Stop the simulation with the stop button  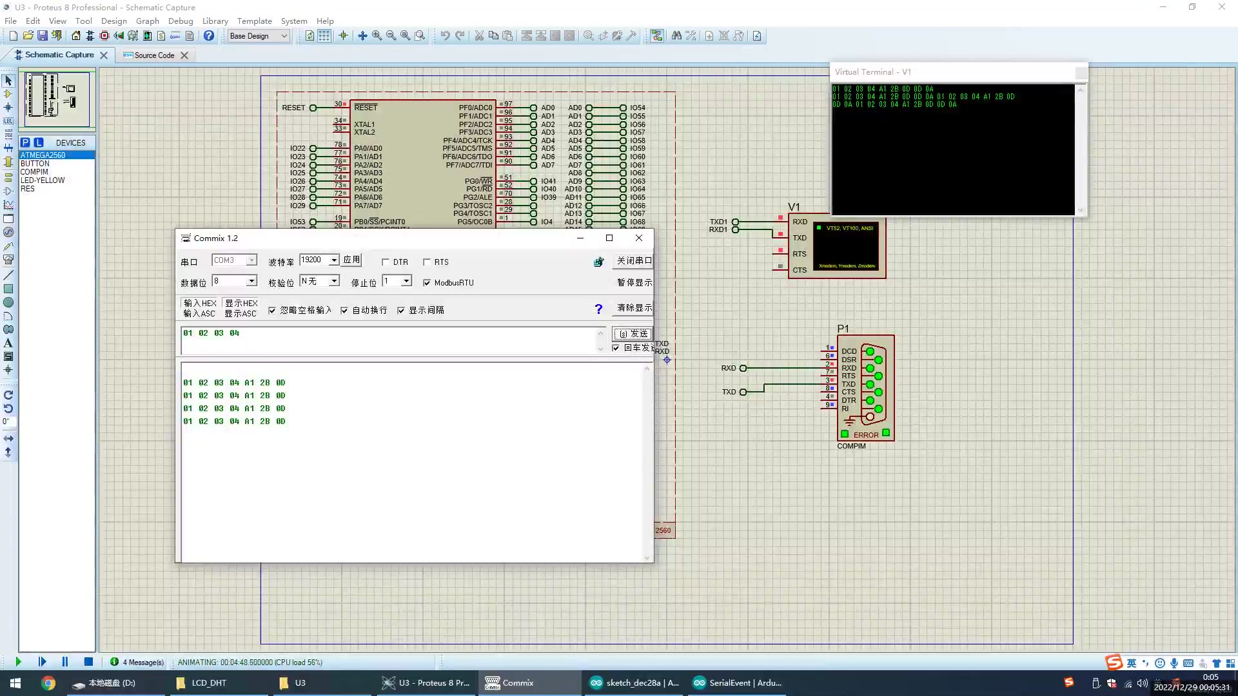point(88,662)
